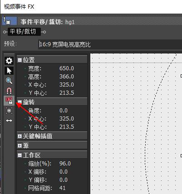Image resolution: width=182 pixels, height=194 pixels.
Task: Click the 宽度 value 650.0
Action: 67,68
